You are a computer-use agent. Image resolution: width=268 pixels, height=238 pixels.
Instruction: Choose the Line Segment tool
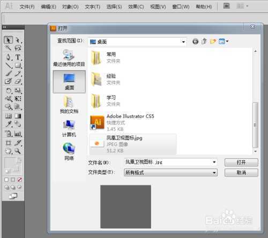9,65
